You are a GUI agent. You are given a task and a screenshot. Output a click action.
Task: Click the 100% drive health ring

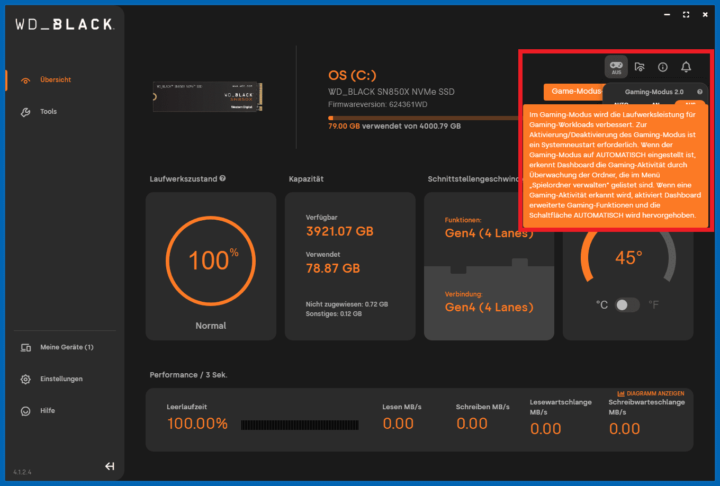point(211,260)
